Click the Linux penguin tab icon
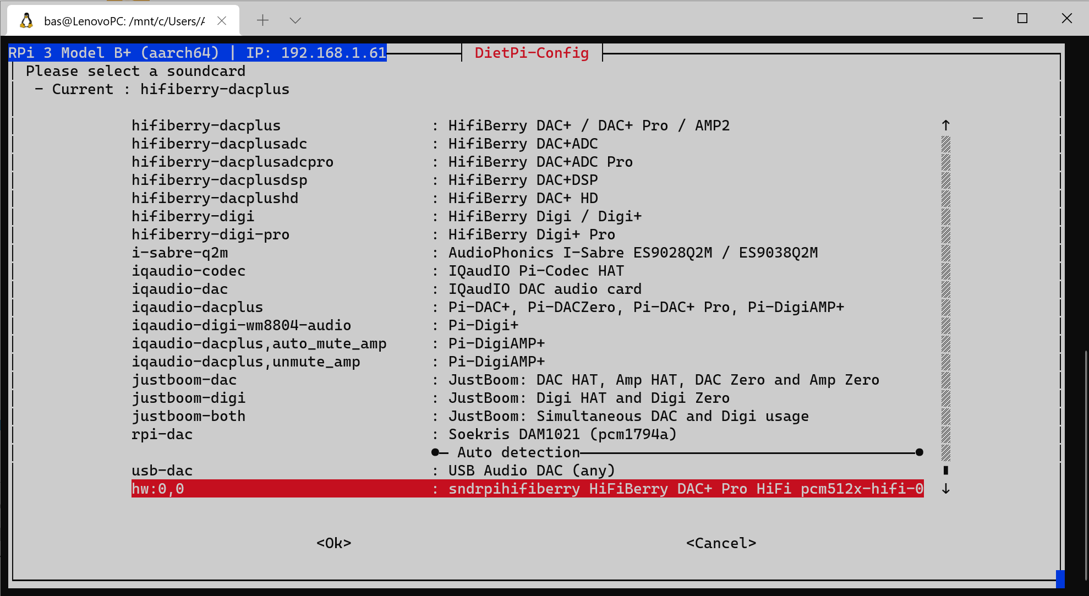Viewport: 1089px width, 596px height. click(x=26, y=20)
